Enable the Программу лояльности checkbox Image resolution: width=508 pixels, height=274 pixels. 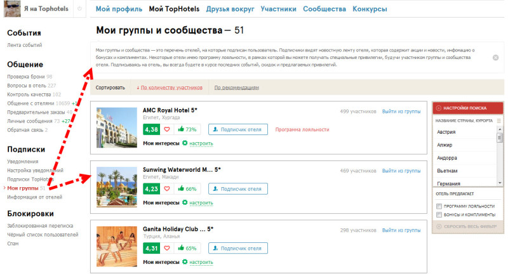tap(439, 206)
